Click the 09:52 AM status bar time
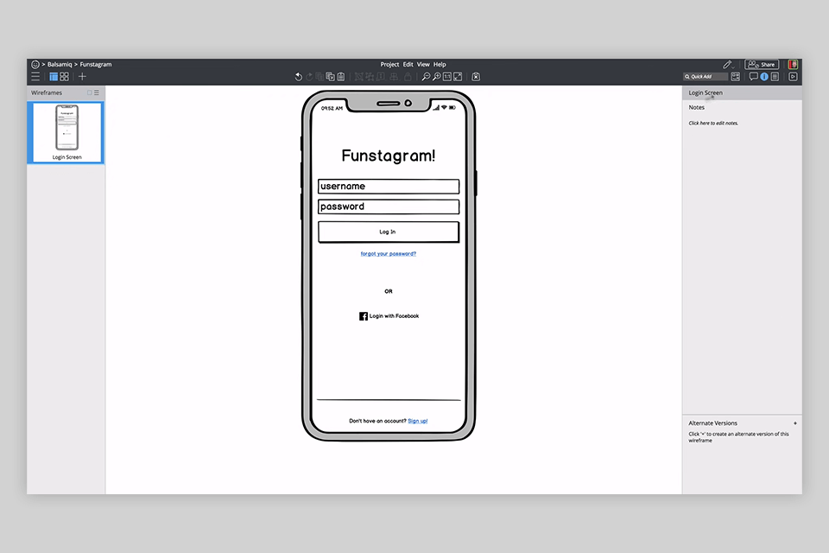 (x=332, y=109)
